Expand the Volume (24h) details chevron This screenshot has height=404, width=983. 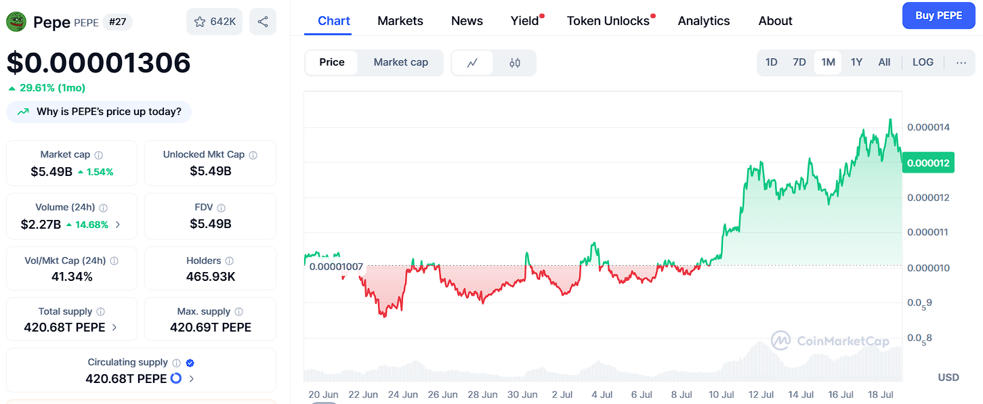[x=118, y=225]
